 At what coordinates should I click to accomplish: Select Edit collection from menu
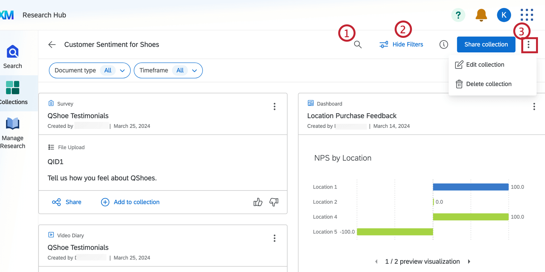click(x=485, y=65)
